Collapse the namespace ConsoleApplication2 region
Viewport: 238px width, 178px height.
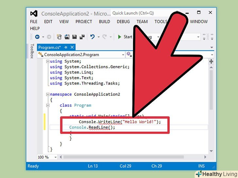click(48, 95)
